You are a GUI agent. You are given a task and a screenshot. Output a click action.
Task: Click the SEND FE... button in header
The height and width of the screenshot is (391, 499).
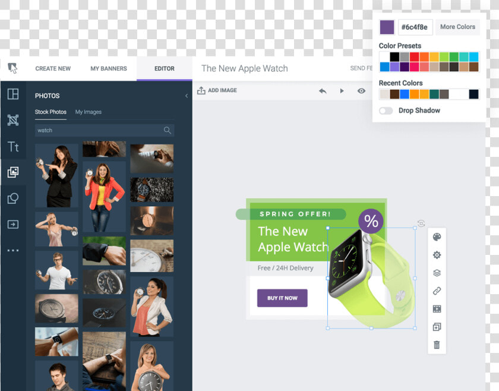361,68
